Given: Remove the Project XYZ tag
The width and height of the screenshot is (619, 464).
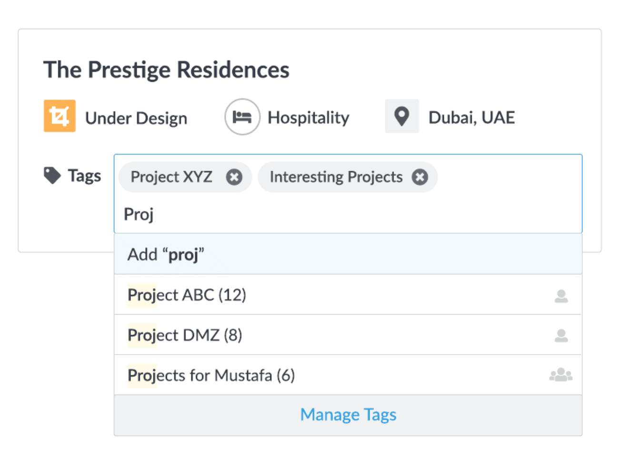Looking at the screenshot, I should tap(234, 177).
